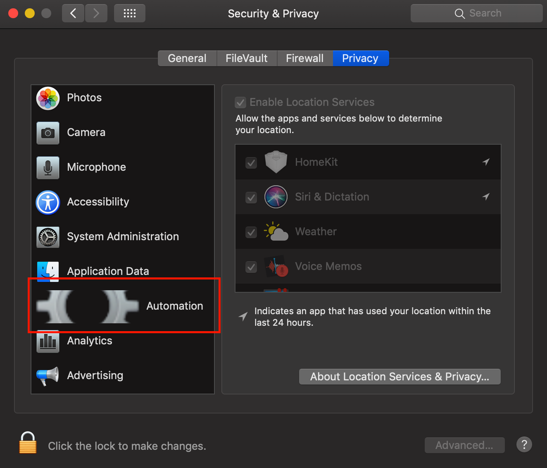Click the Analytics bar chart icon
This screenshot has width=547, height=468.
(x=48, y=341)
